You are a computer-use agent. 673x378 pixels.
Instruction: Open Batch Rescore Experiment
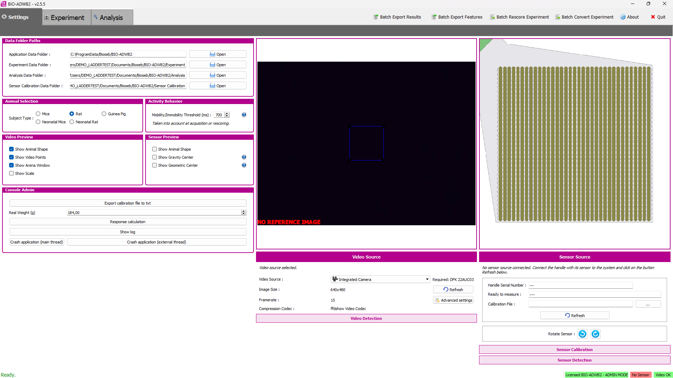(519, 17)
